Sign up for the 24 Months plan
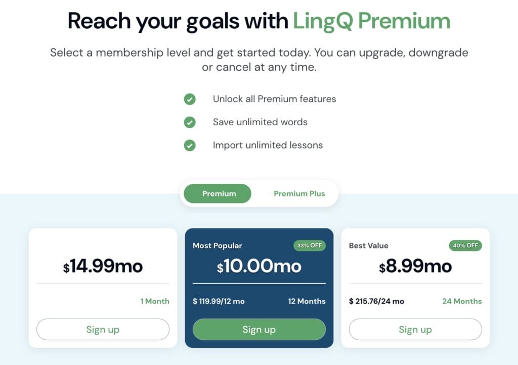The image size is (518, 365). [415, 330]
